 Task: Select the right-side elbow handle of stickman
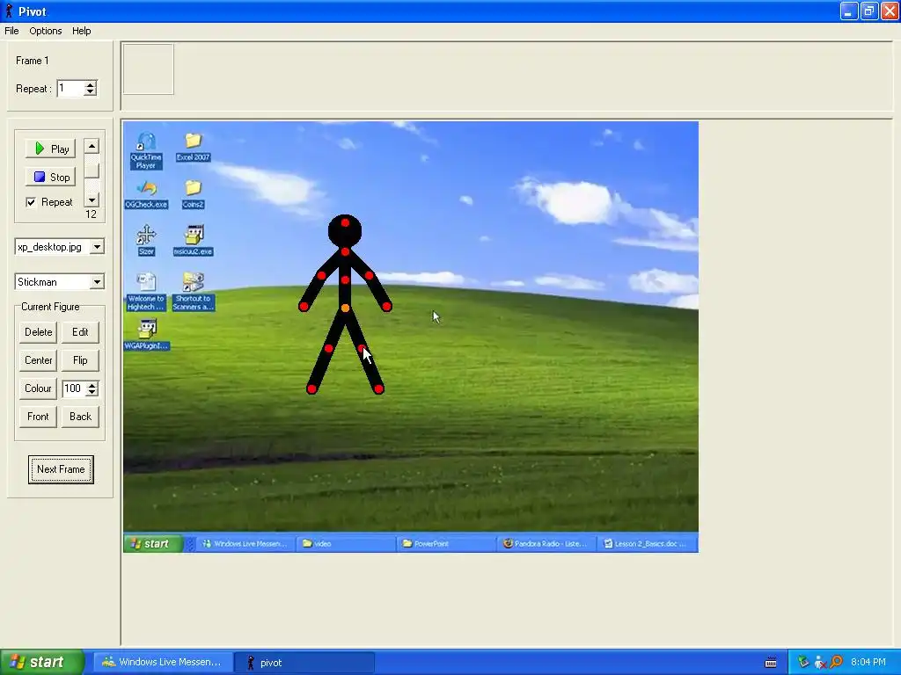(x=369, y=275)
